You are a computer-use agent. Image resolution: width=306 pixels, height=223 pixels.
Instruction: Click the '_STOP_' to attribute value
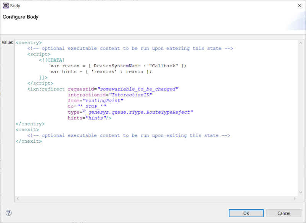[91, 106]
